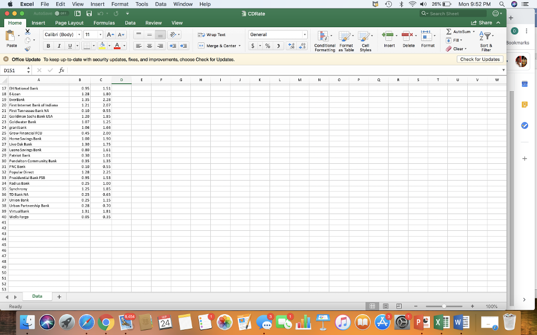Screen dimensions: 537x335
Task: Switch to Page Layout view in status bar
Action: tap(385, 306)
